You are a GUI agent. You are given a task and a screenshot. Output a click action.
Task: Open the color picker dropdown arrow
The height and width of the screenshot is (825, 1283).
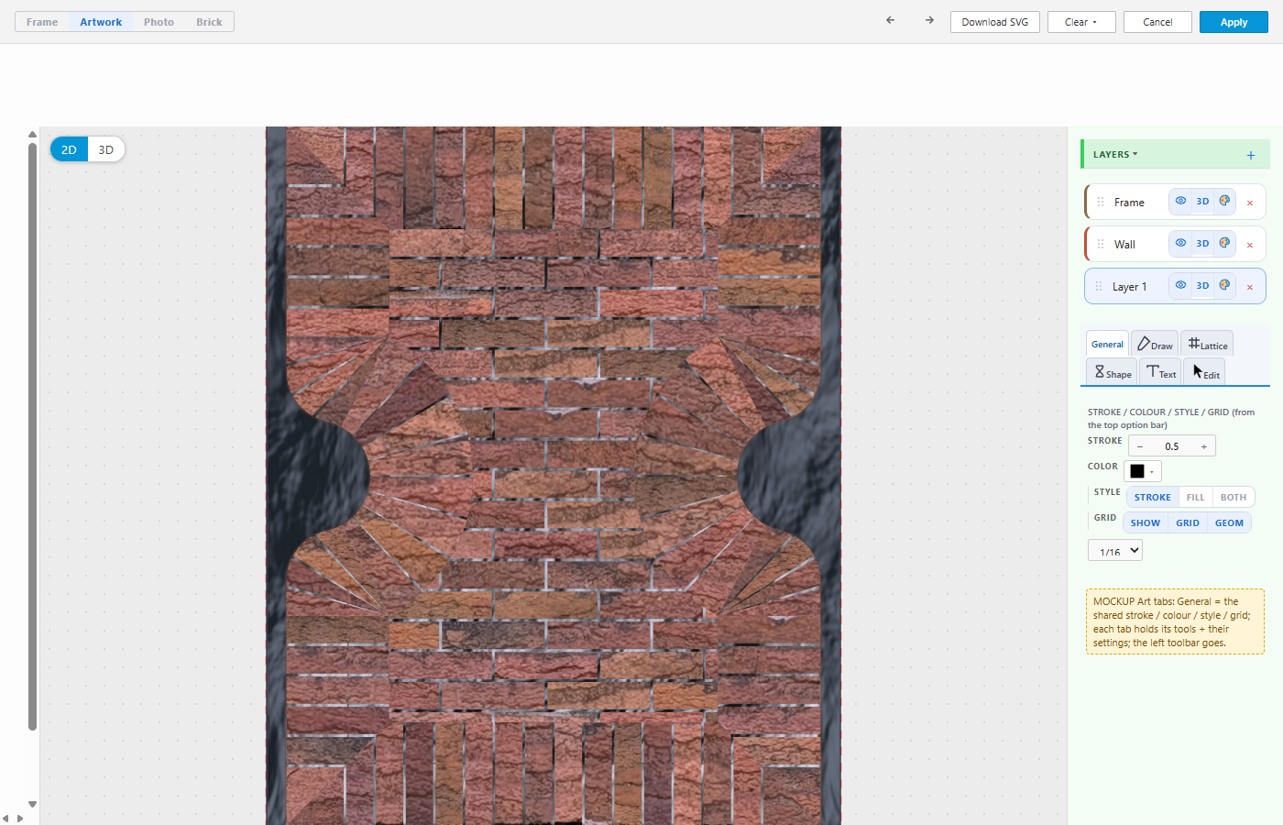tap(1152, 472)
